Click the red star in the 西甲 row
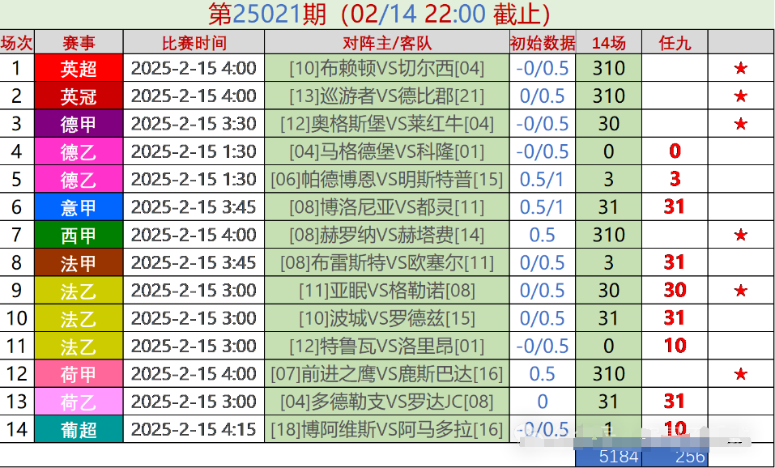 740,236
